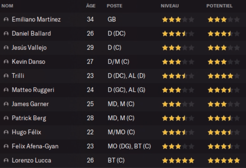
Task: Click the person icon next to Matteo Ruggeri
Action: (6, 90)
